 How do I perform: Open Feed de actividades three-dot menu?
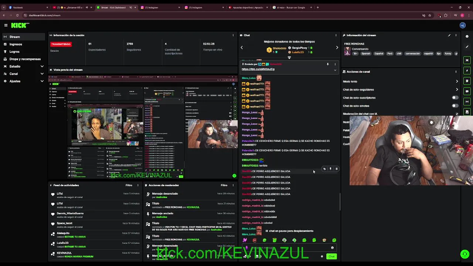[138, 185]
